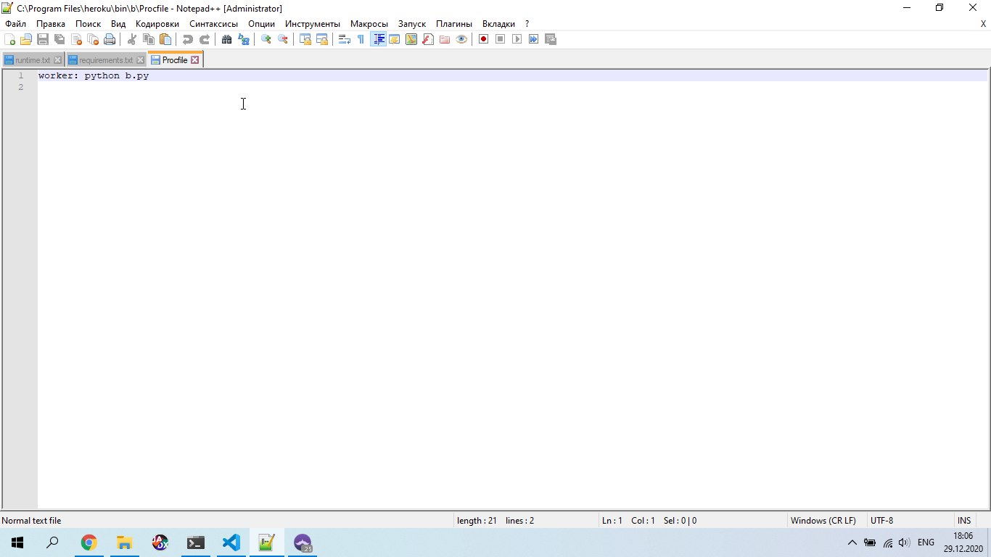Open Find with the binoculars icon
This screenshot has height=557, width=991.
point(227,39)
